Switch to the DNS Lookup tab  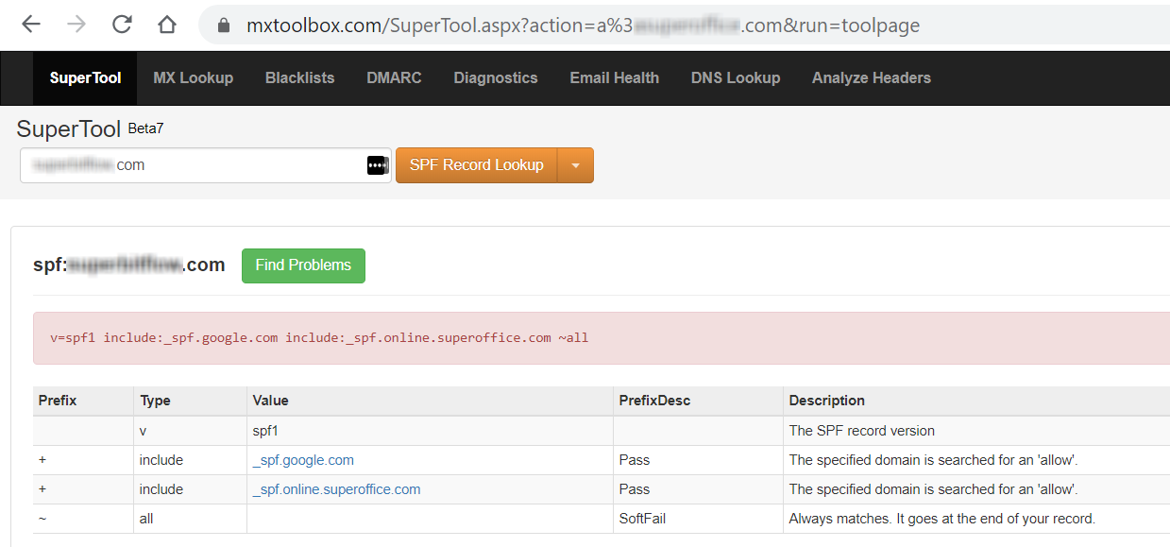pyautogui.click(x=736, y=78)
